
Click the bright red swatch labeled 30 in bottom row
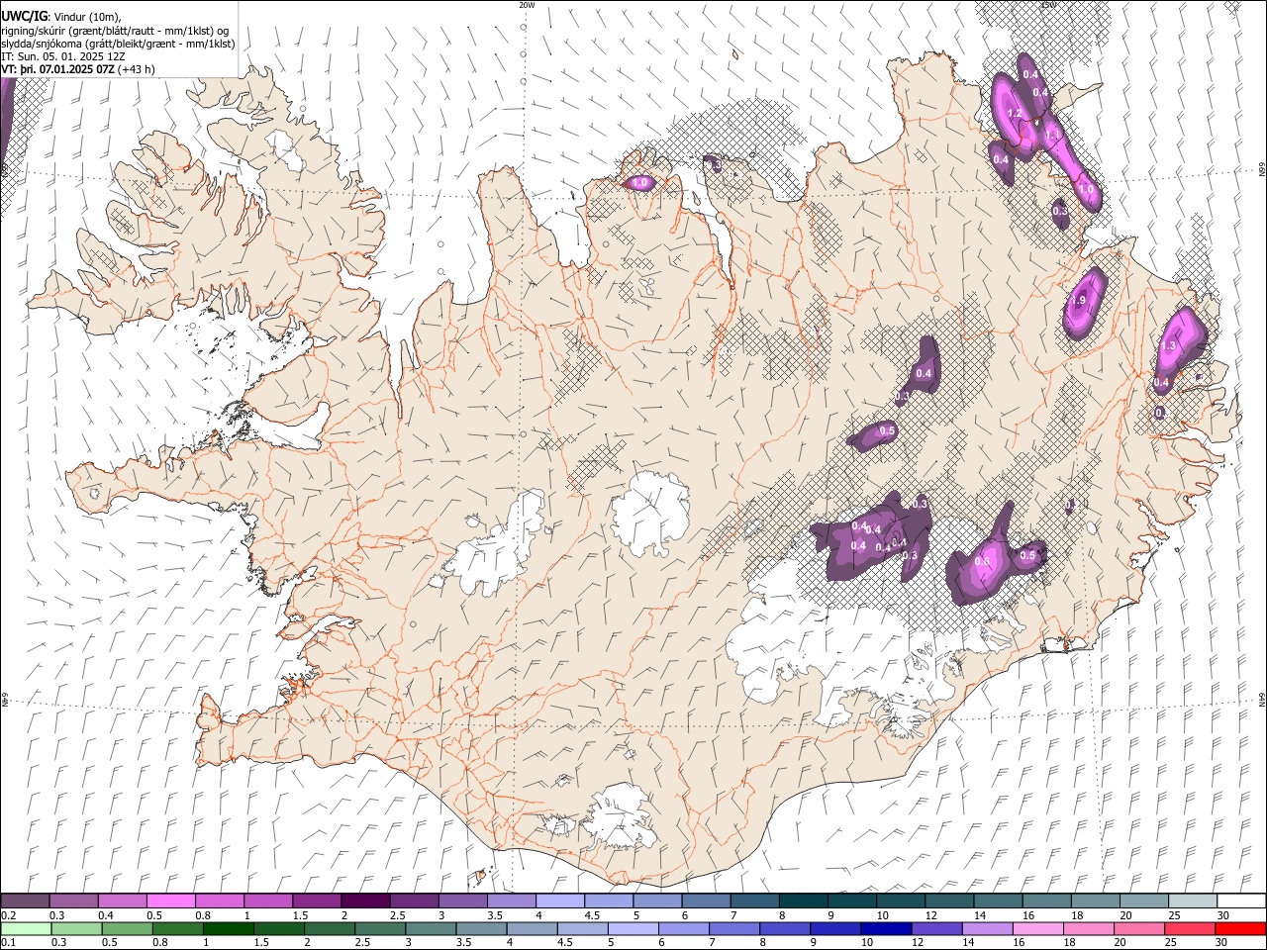pos(1239,929)
